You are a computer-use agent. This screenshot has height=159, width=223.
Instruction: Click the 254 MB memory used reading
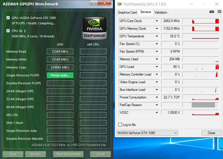click(171, 59)
